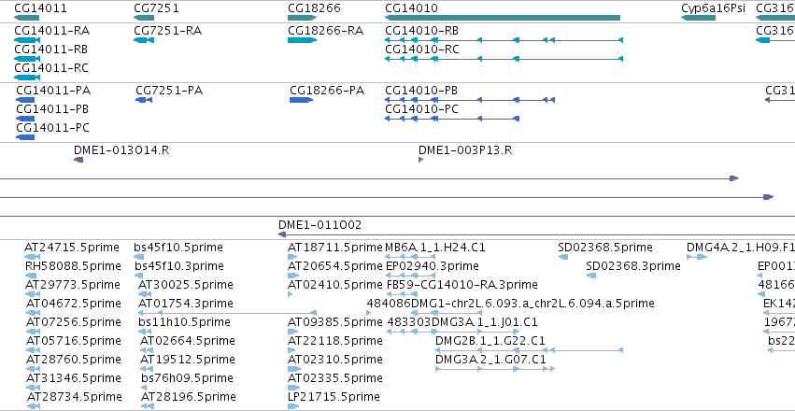795x411 pixels.
Task: Click the CG14011 gene arrow glyph
Action: click(26, 18)
